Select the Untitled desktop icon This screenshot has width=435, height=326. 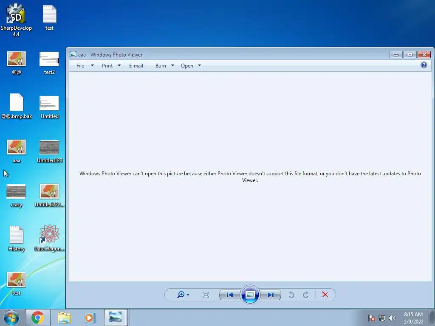(49, 107)
